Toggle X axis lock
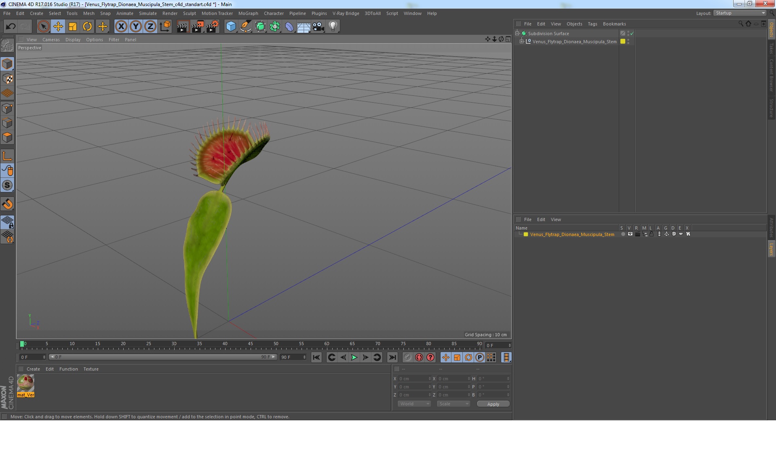Screen dimensions: 776x468 coord(121,27)
